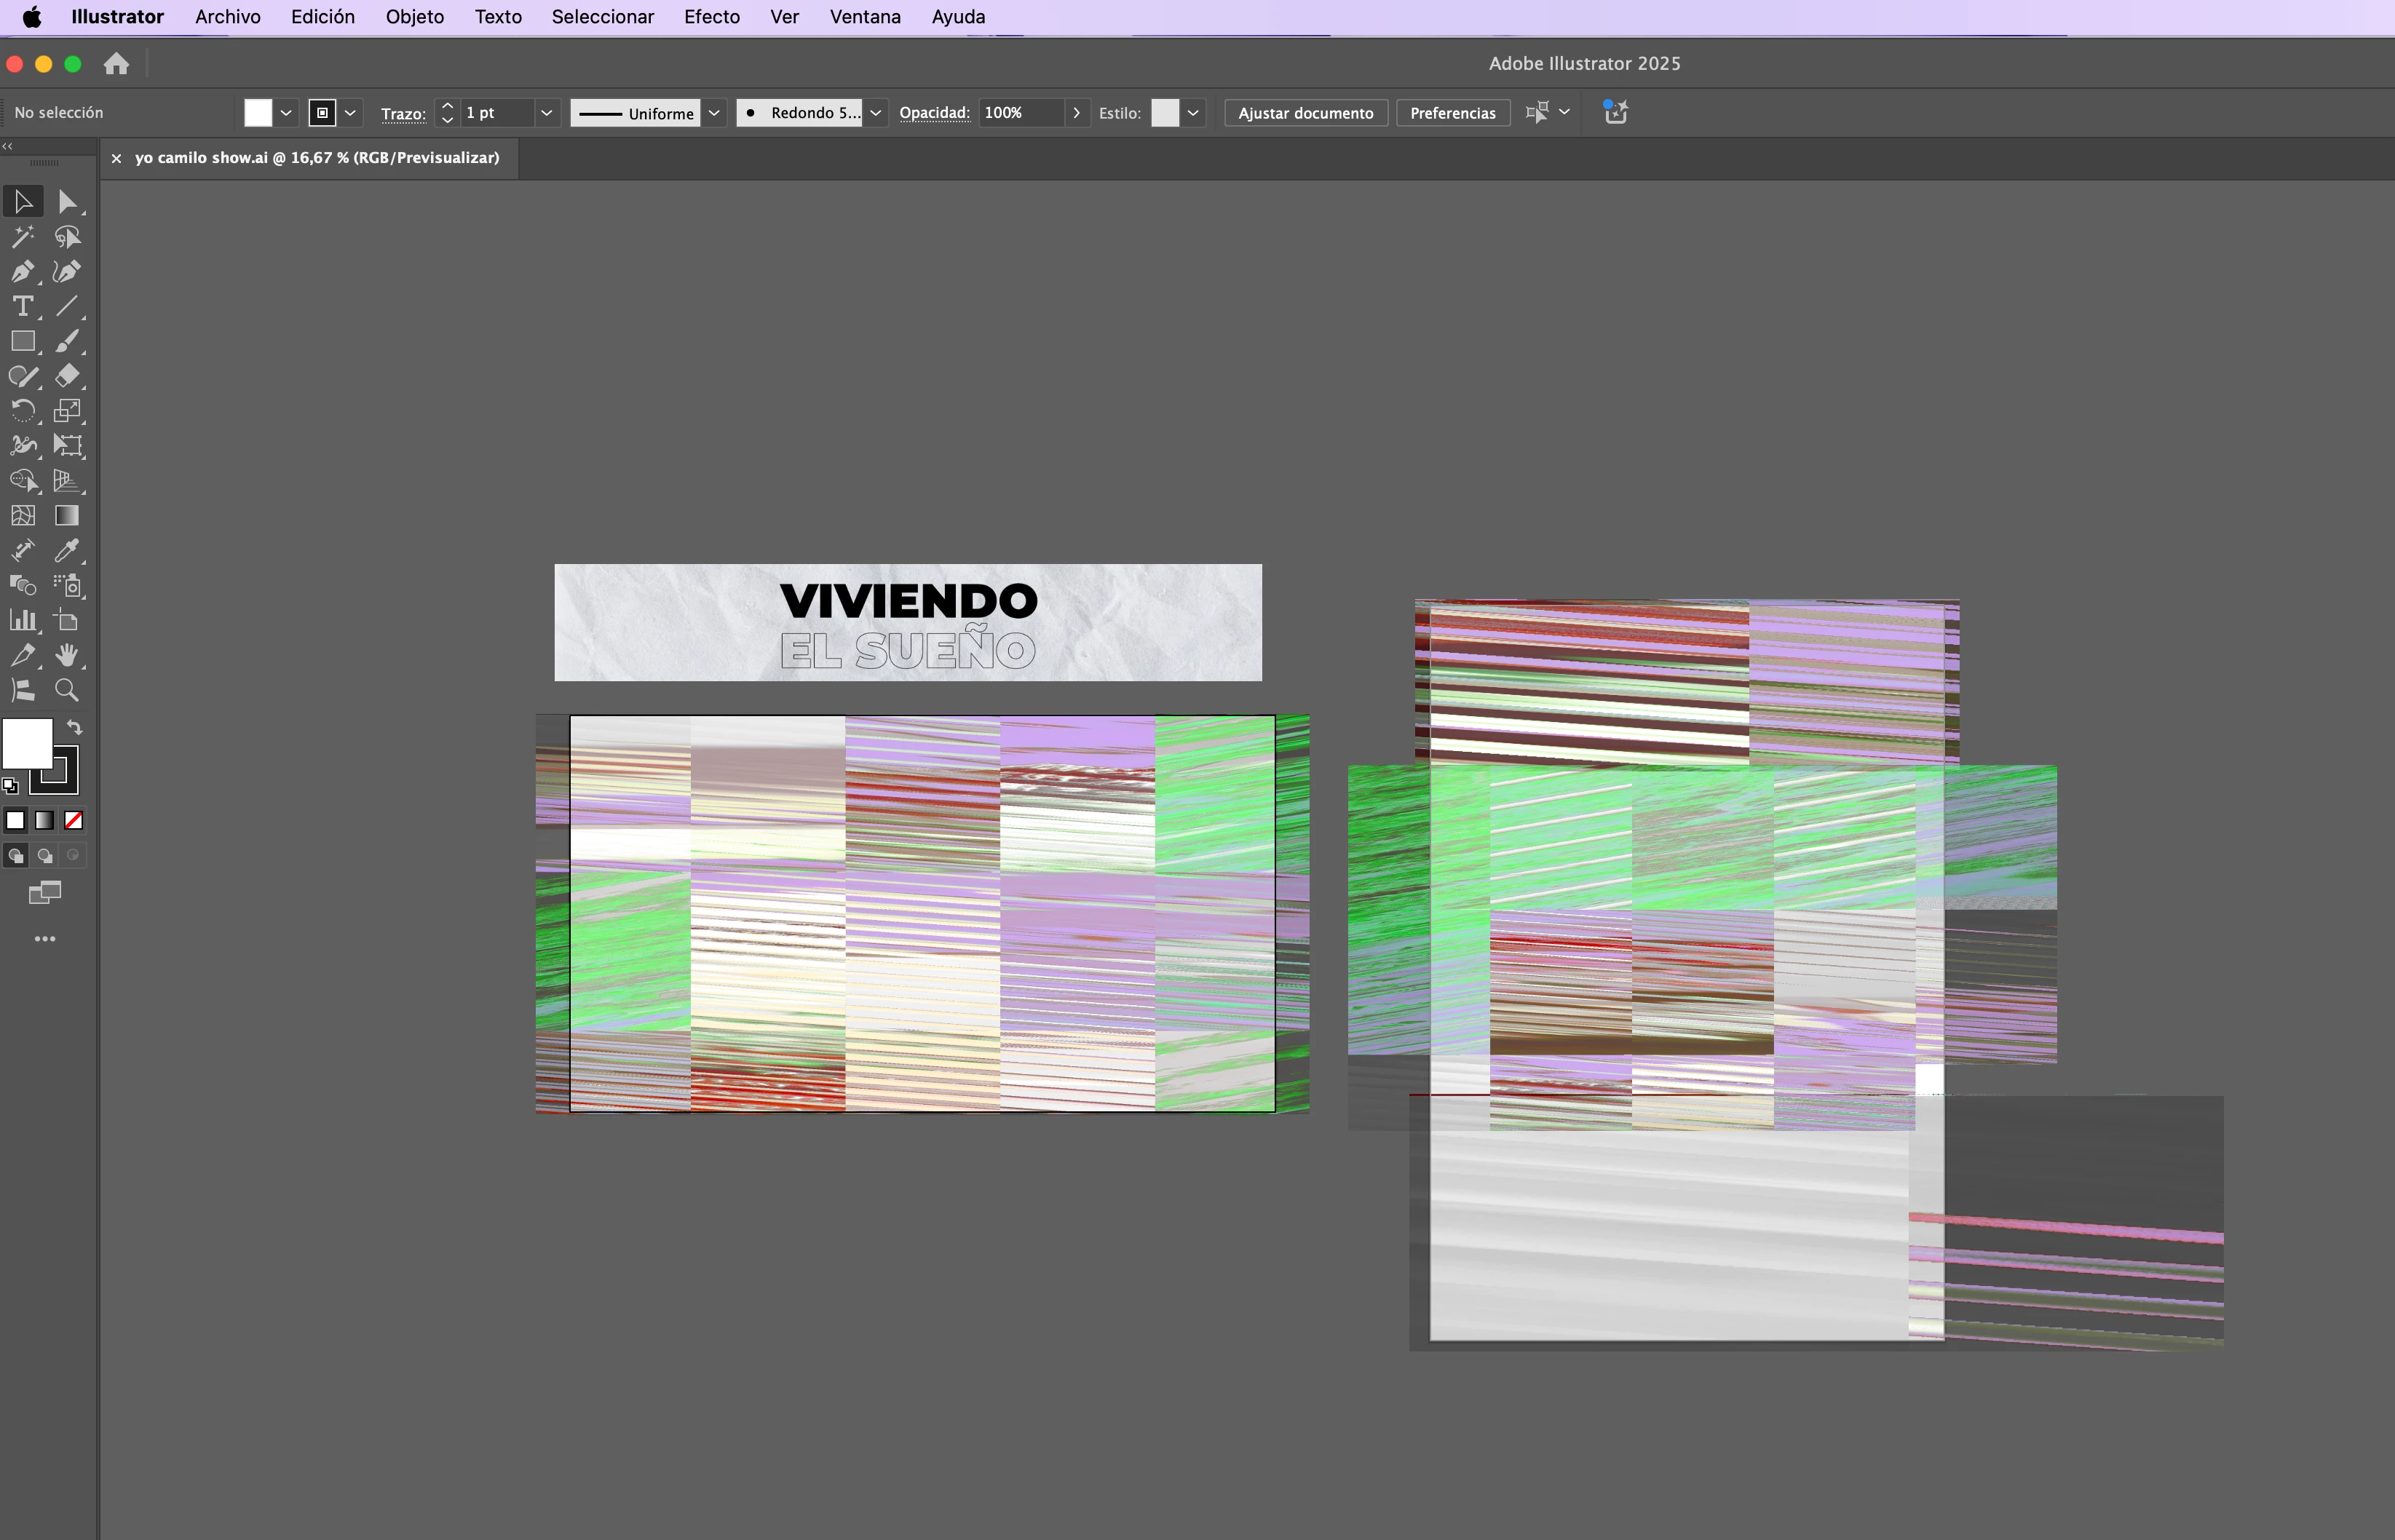
Task: Switch to Draw Behind mode
Action: pyautogui.click(x=45, y=856)
